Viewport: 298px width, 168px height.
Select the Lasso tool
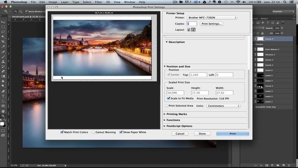(3, 32)
